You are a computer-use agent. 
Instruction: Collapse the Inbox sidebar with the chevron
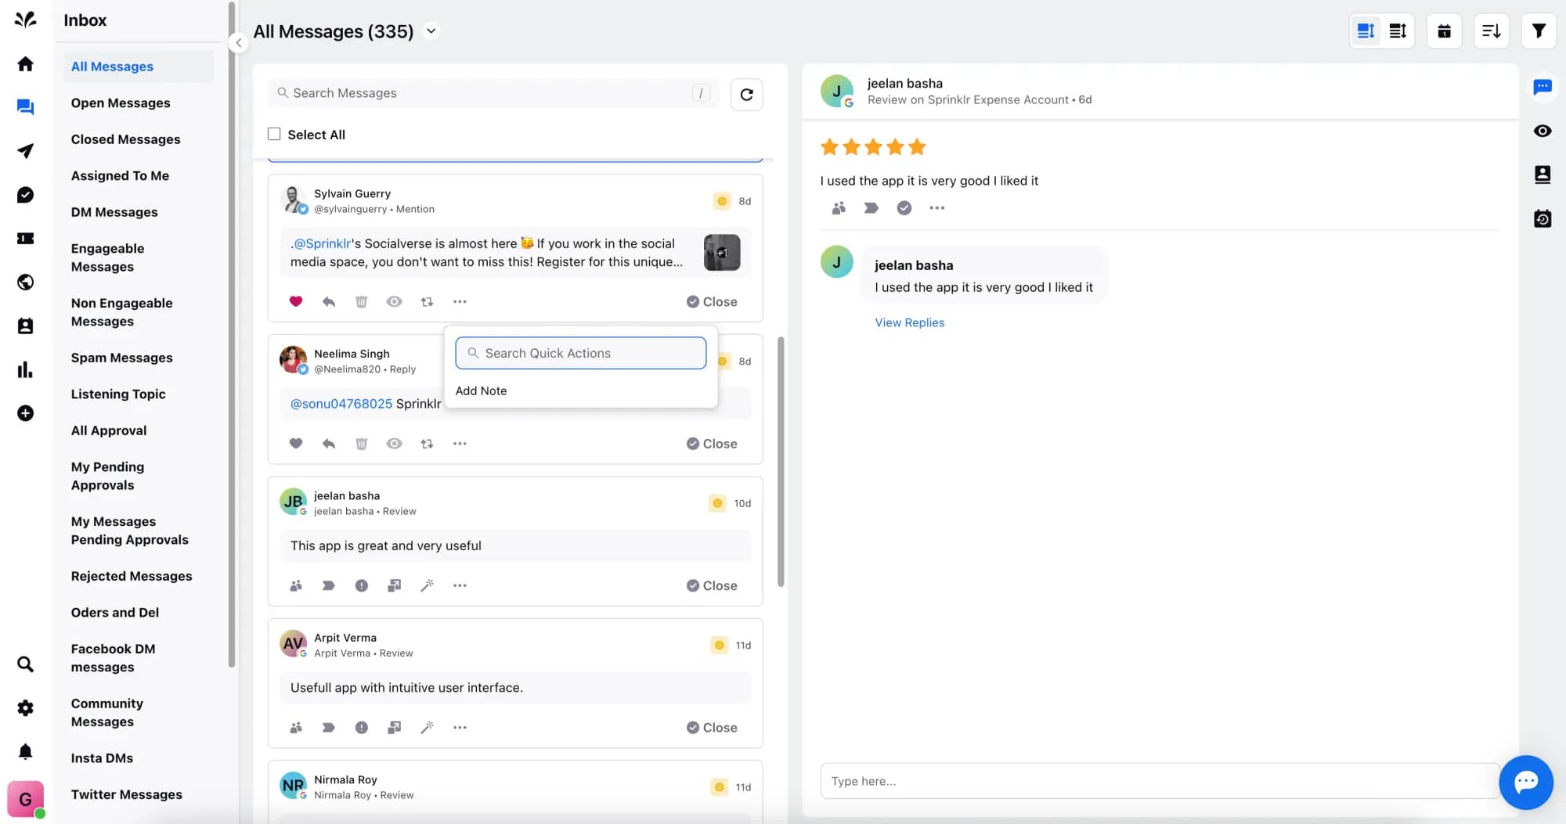click(239, 42)
